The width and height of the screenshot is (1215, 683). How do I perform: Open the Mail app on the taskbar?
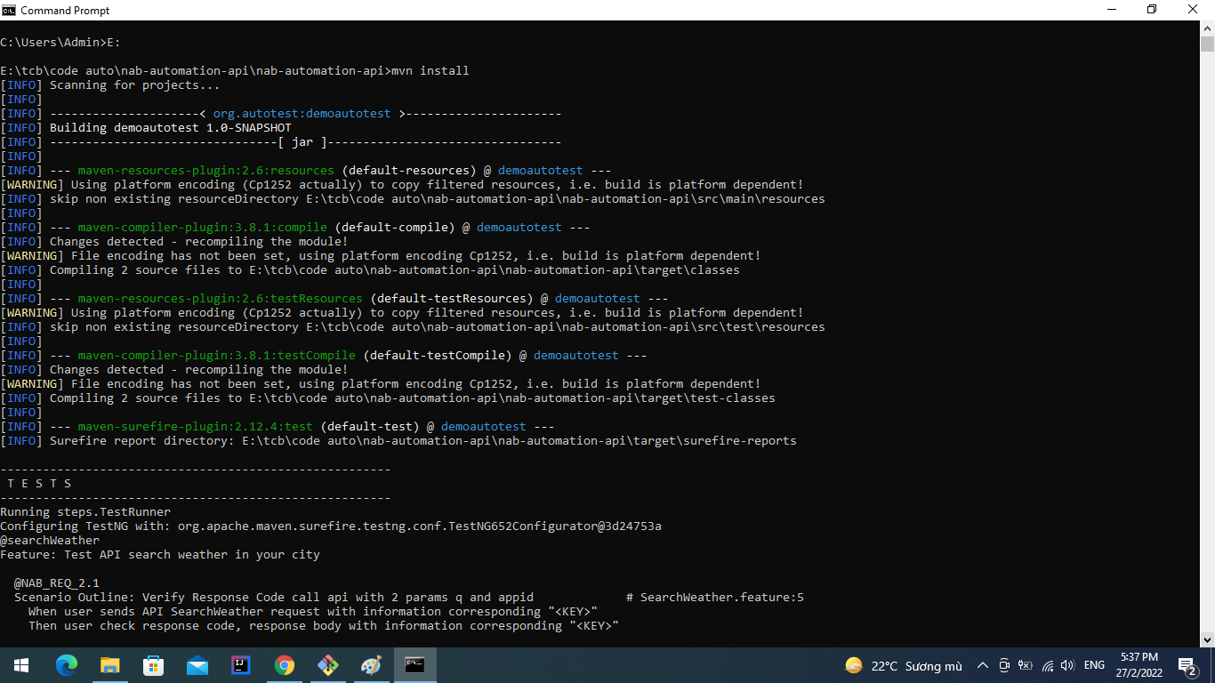197,665
